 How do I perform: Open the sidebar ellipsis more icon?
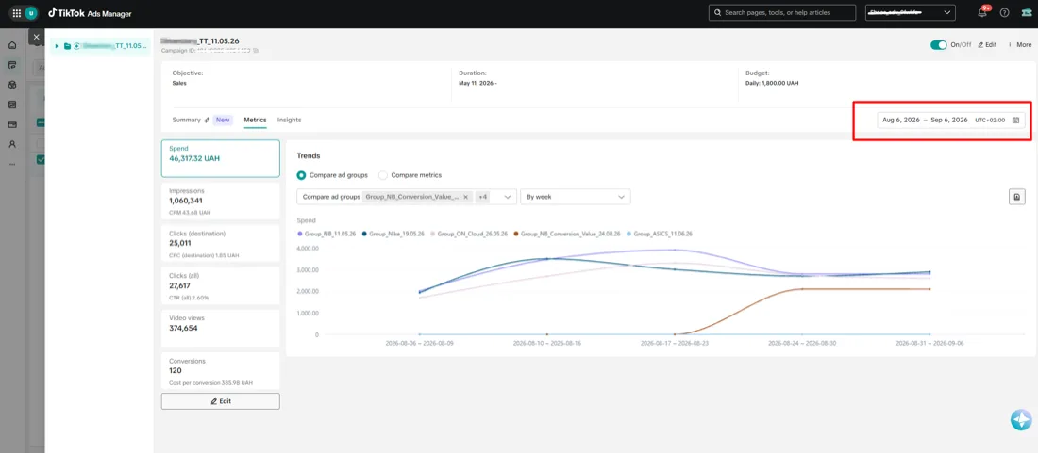pos(12,164)
